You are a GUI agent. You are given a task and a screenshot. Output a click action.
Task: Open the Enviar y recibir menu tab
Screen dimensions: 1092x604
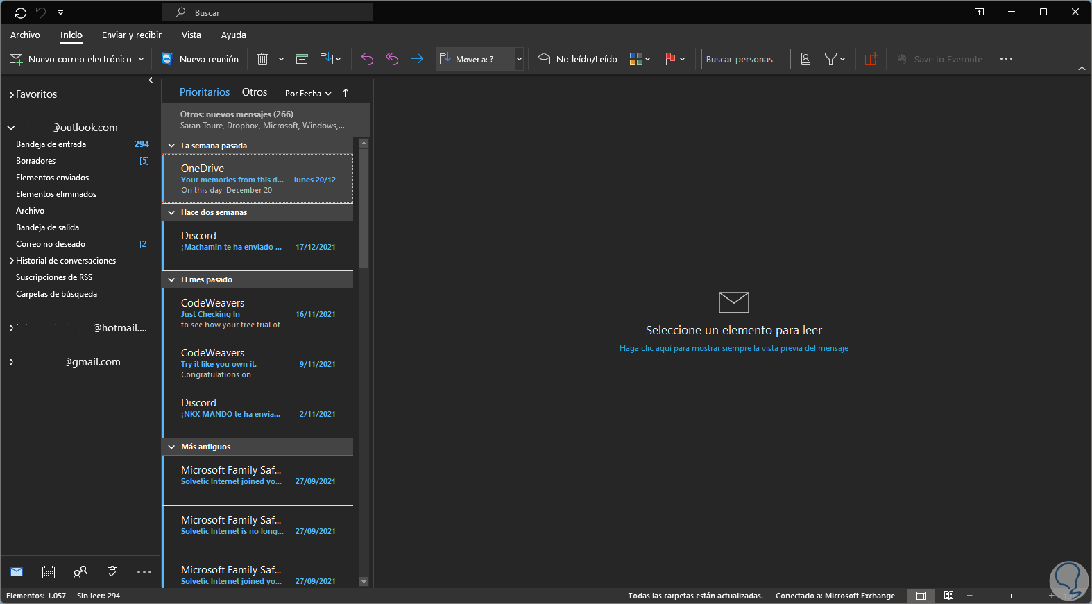[131, 35]
